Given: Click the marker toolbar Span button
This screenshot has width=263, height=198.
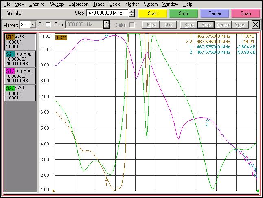Looking at the screenshot, I should pos(240,25).
